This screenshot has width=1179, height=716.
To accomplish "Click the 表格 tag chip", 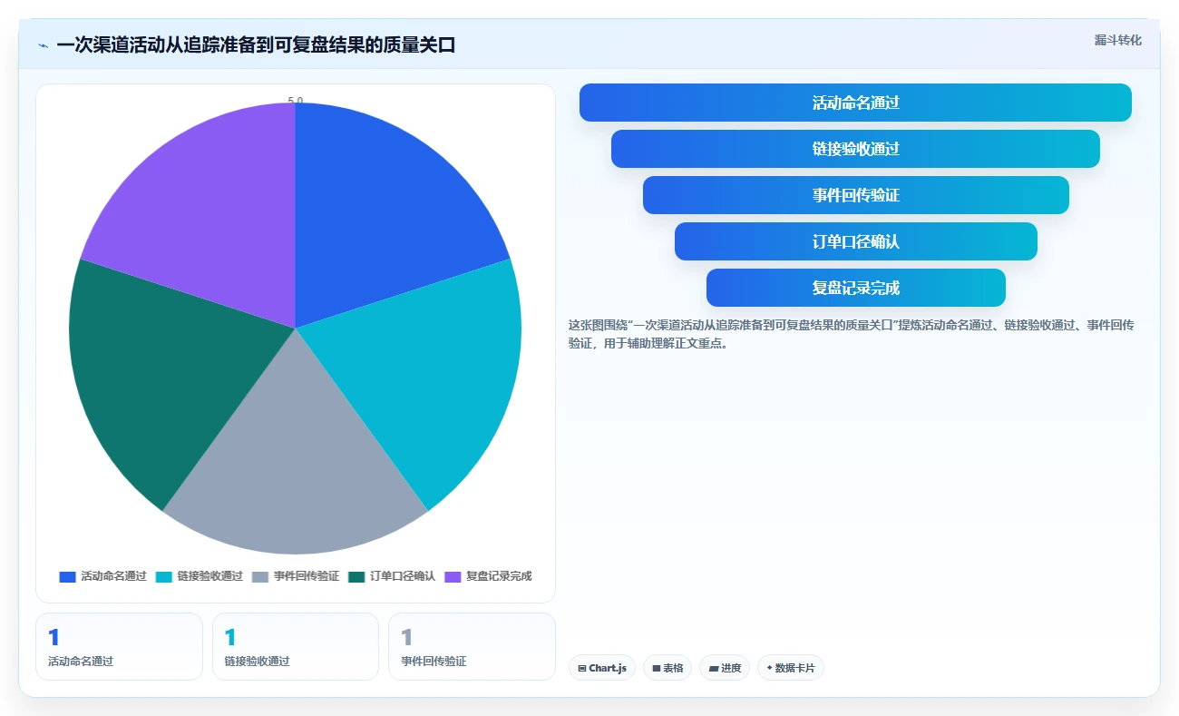I will (x=667, y=668).
